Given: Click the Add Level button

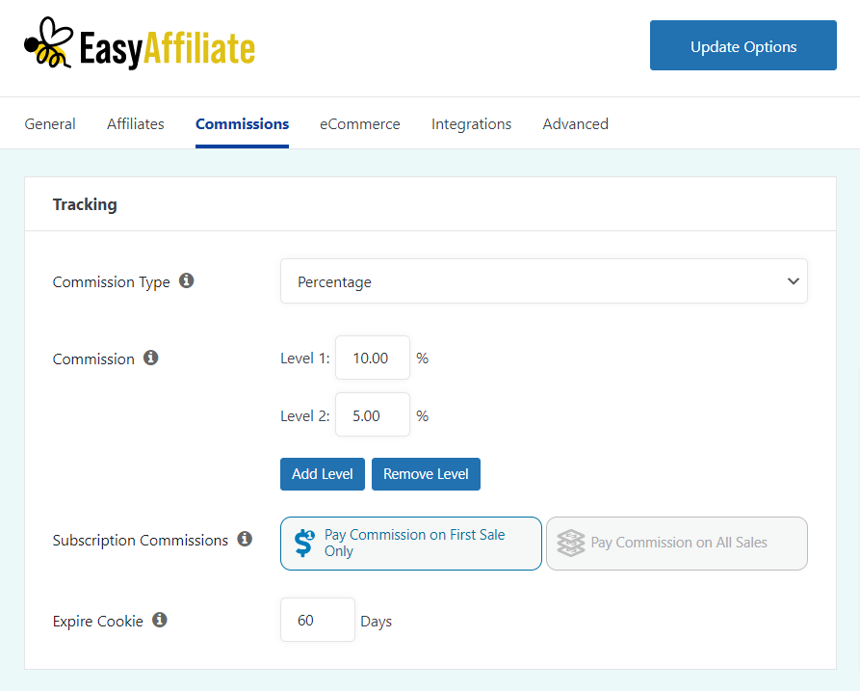Looking at the screenshot, I should (323, 474).
